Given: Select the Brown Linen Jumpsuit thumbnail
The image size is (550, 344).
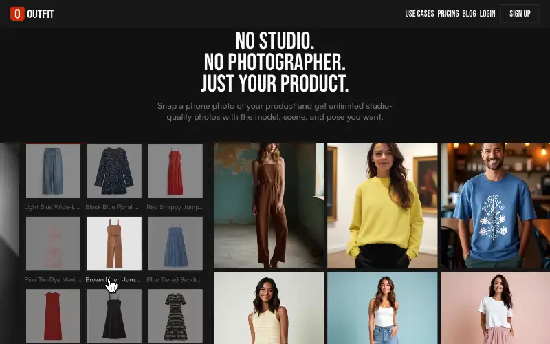Looking at the screenshot, I should click(114, 244).
